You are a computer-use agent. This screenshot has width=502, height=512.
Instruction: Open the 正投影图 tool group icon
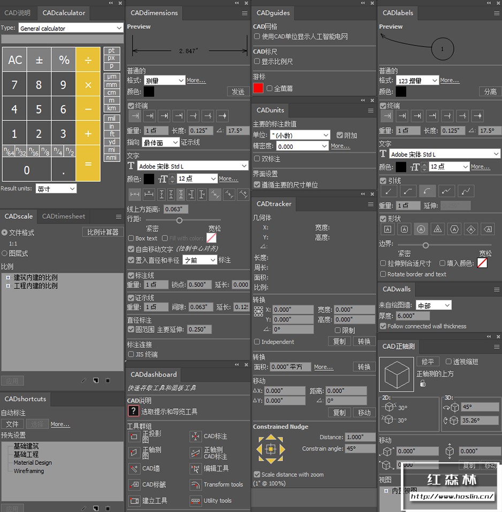click(x=134, y=436)
